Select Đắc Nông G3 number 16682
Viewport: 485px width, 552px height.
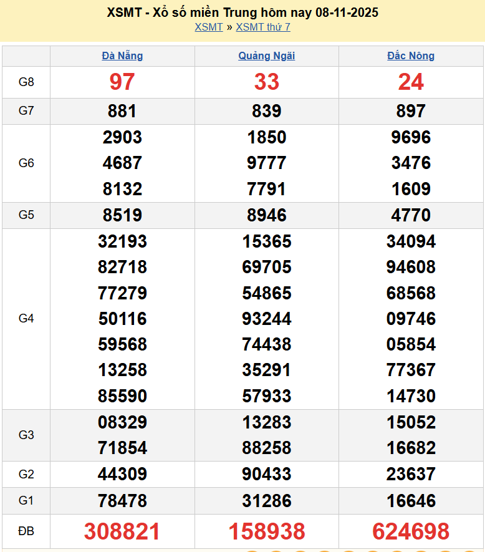click(411, 448)
